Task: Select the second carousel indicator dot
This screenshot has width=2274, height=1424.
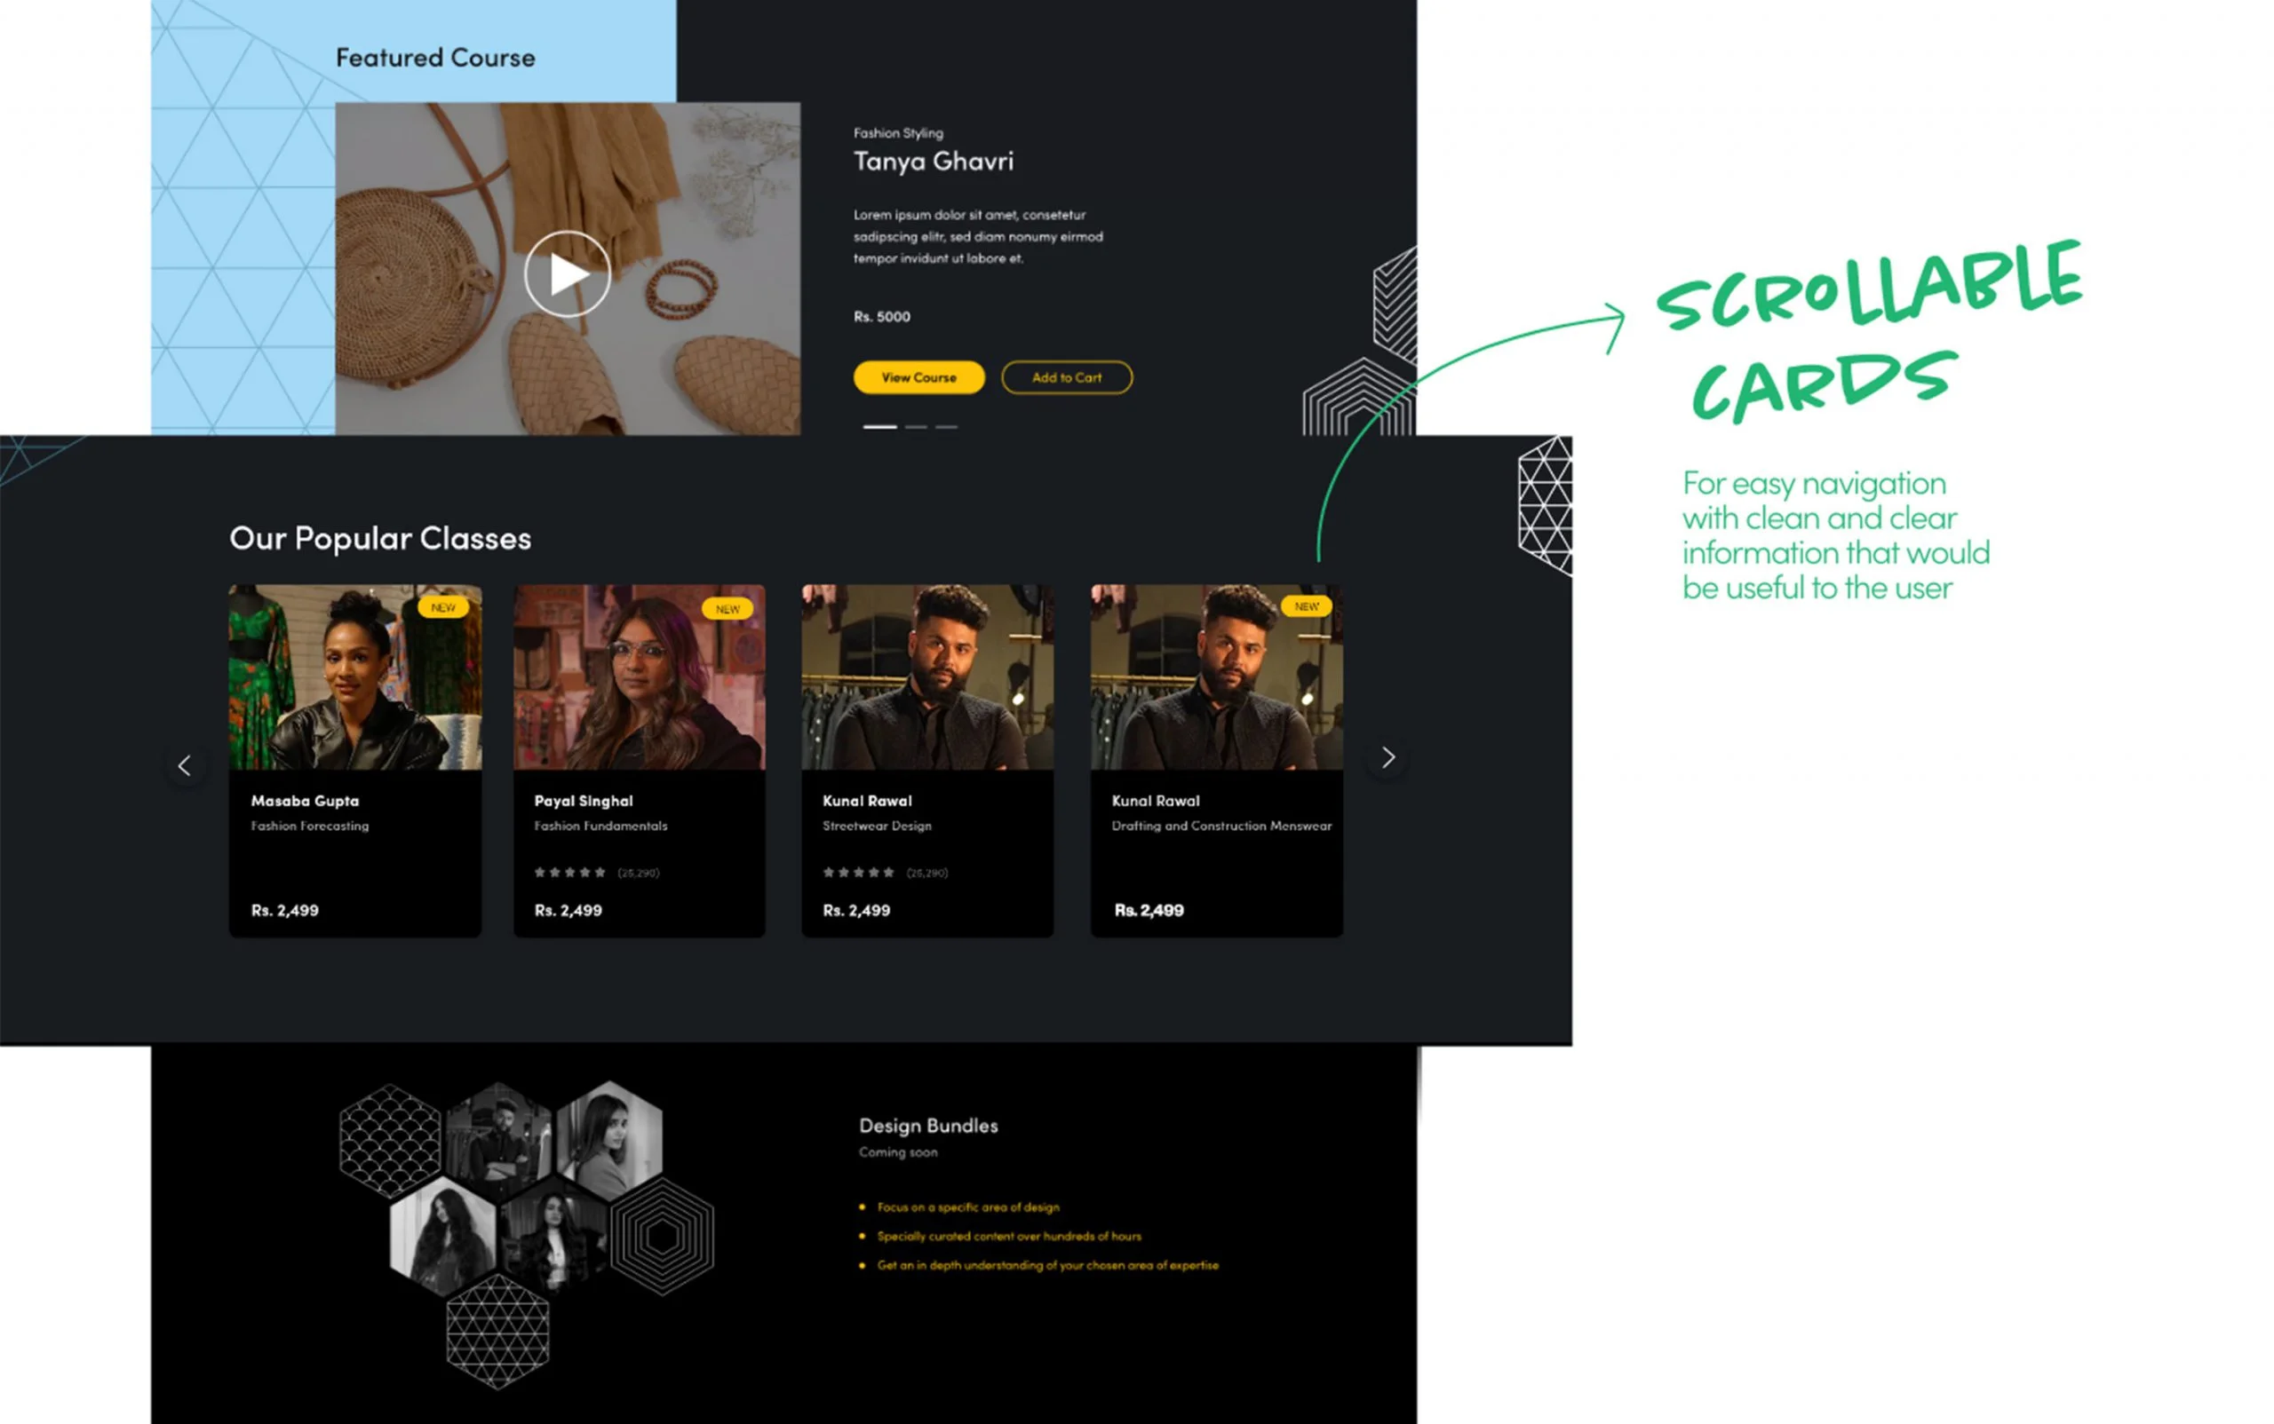Action: [915, 427]
